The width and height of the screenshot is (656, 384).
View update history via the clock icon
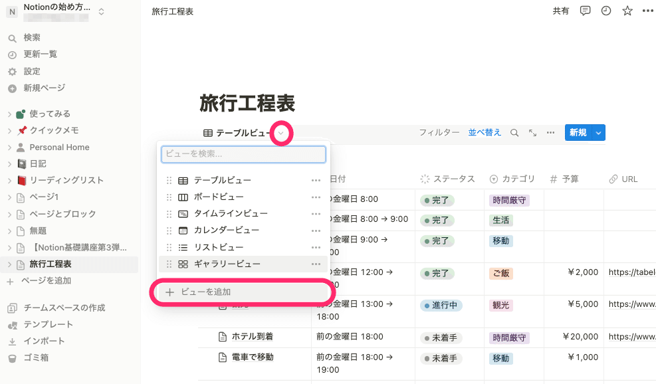605,11
